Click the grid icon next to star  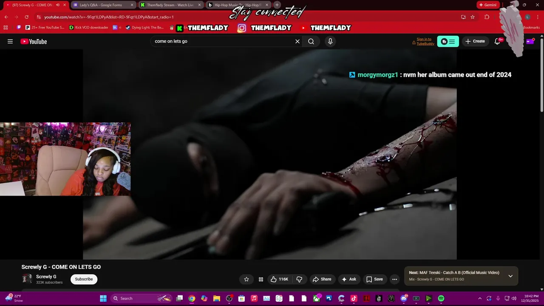coord(261,279)
